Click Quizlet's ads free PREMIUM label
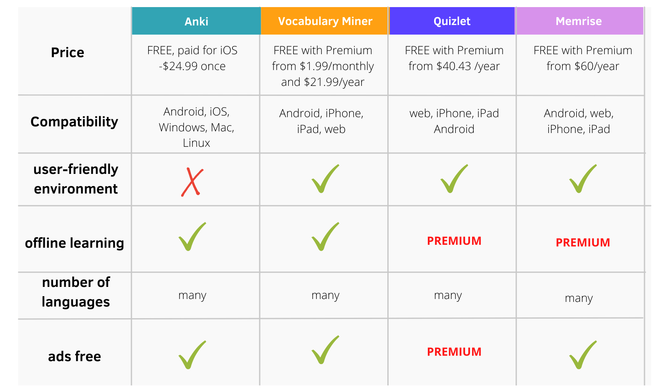Screen dimensions: 657x392 tap(454, 352)
